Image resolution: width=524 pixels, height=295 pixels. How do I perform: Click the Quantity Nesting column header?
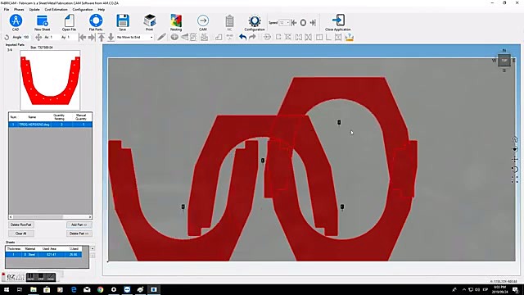[59, 117]
